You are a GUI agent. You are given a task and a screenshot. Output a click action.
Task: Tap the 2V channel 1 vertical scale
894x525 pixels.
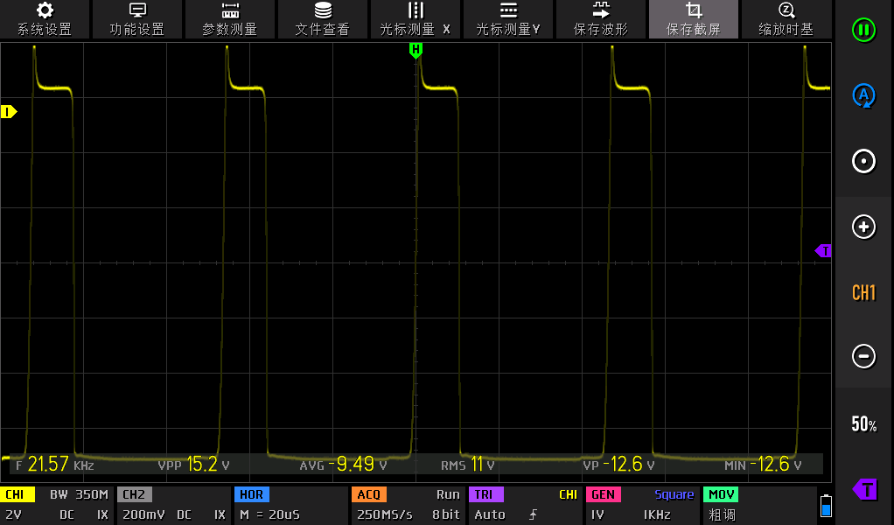(x=14, y=514)
